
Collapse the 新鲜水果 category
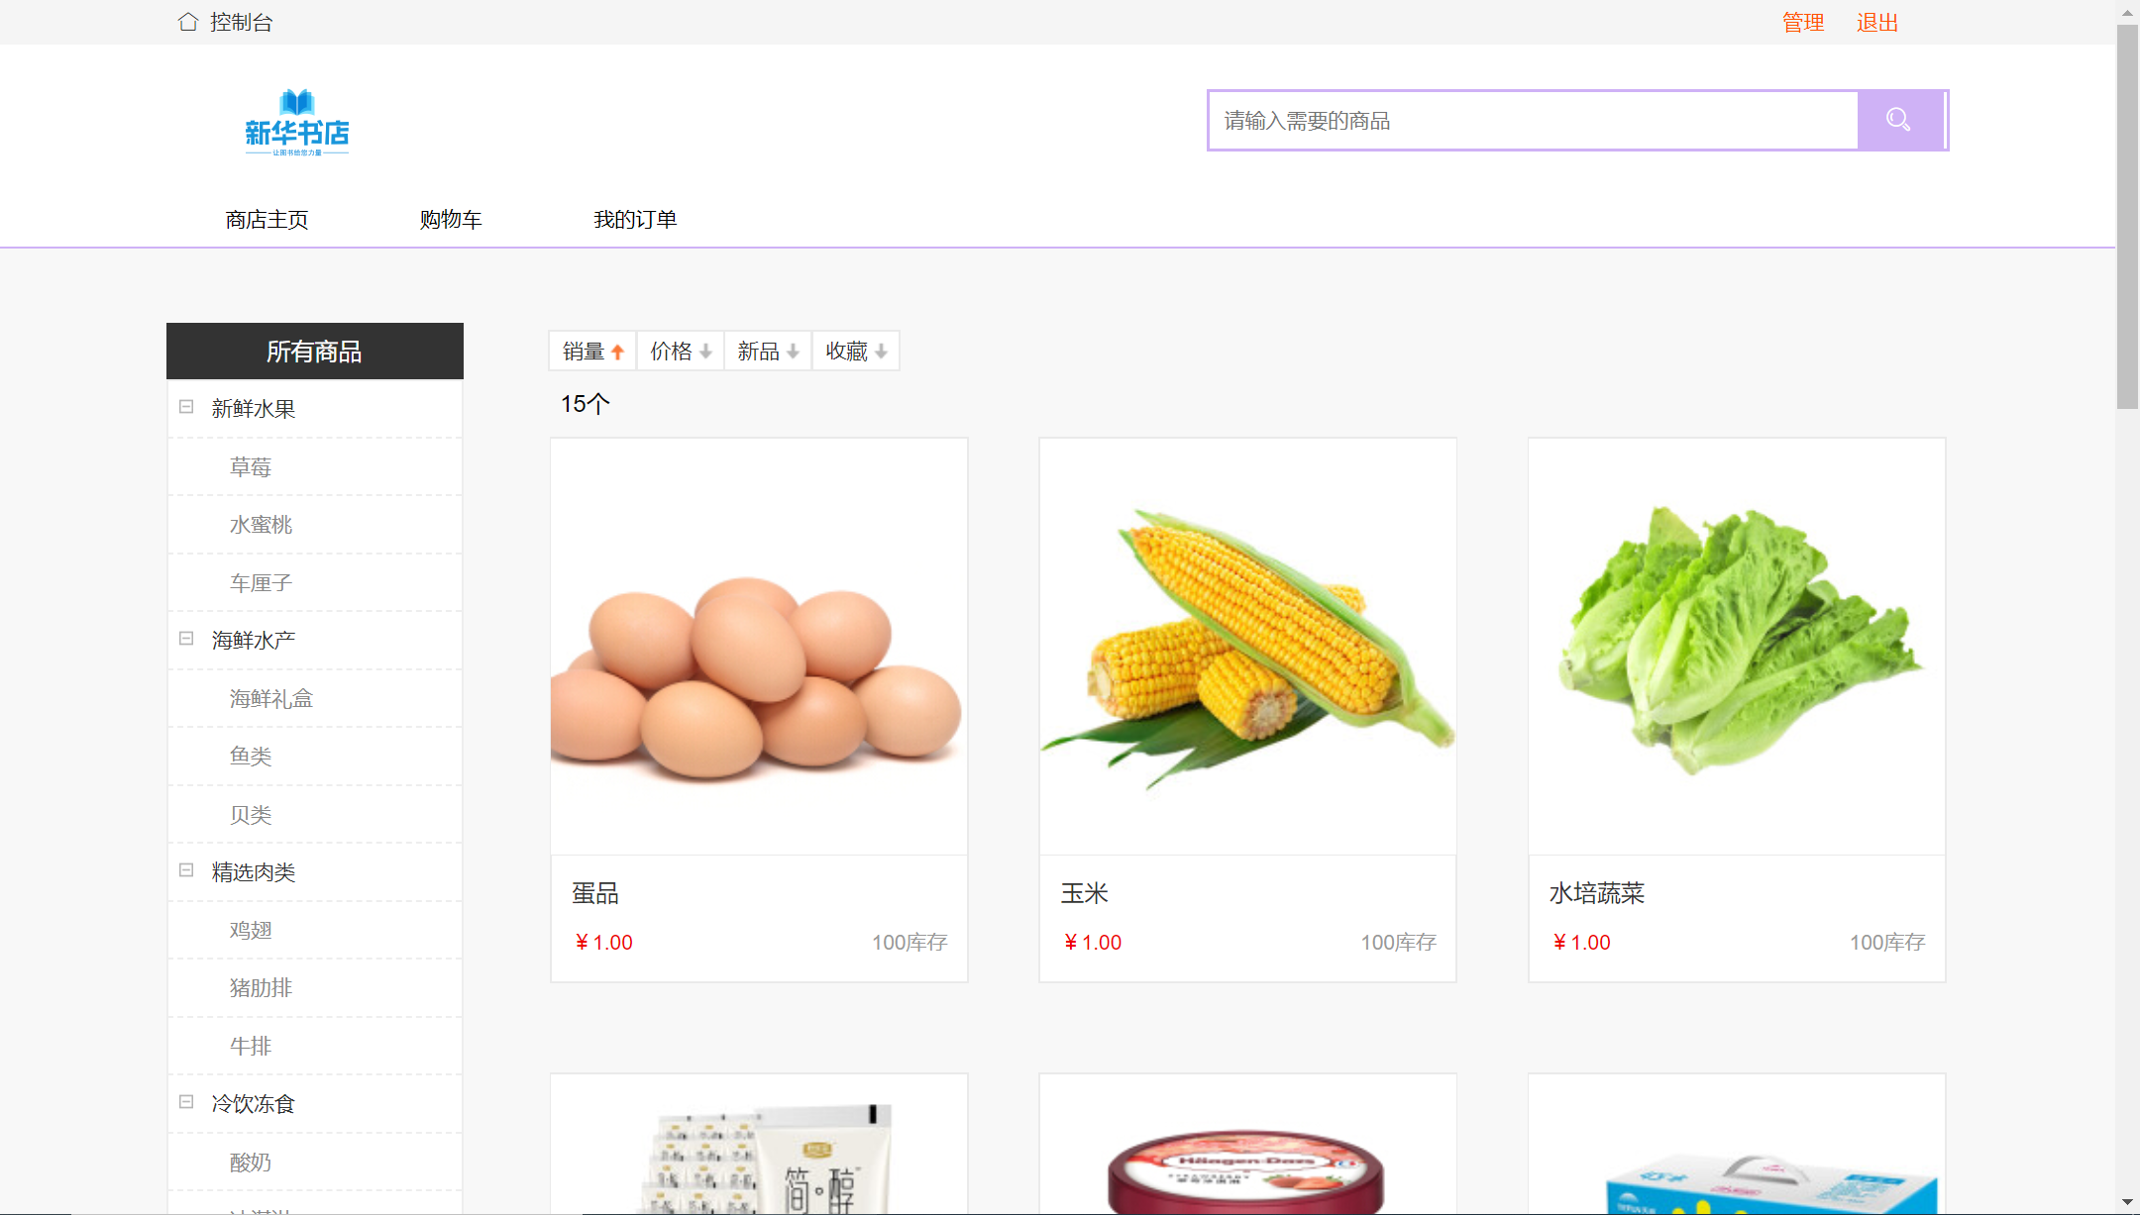186,407
